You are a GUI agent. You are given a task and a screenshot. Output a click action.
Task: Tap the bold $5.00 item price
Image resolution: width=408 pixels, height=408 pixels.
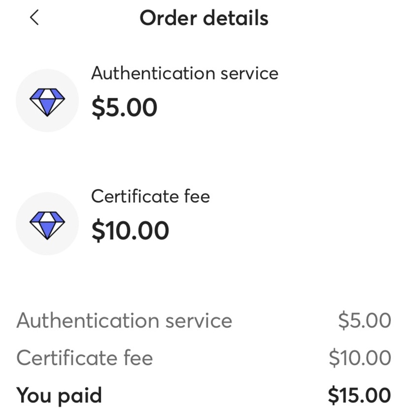tap(124, 107)
